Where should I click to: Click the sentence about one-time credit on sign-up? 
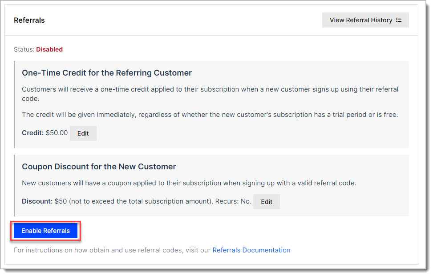(210, 94)
